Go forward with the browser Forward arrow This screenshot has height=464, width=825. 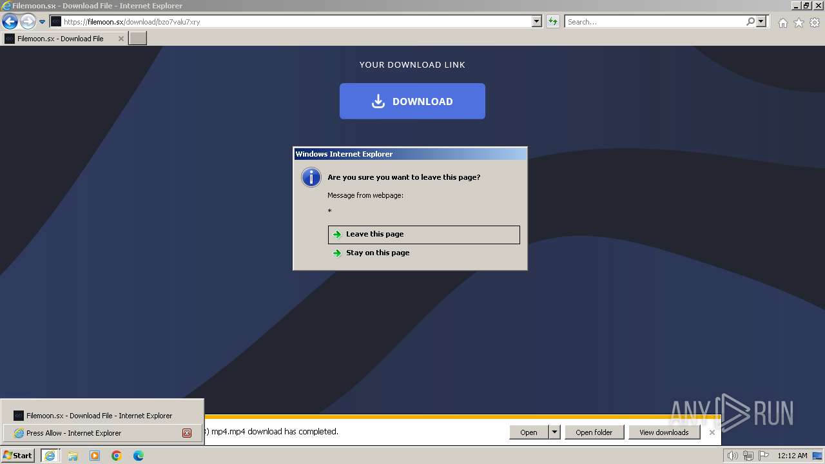(27, 22)
